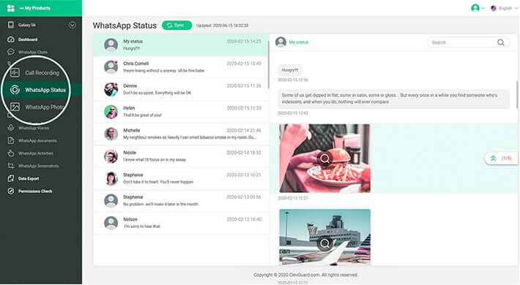Open Permissions Check in the sidebar
520x285 pixels.
pyautogui.click(x=35, y=191)
